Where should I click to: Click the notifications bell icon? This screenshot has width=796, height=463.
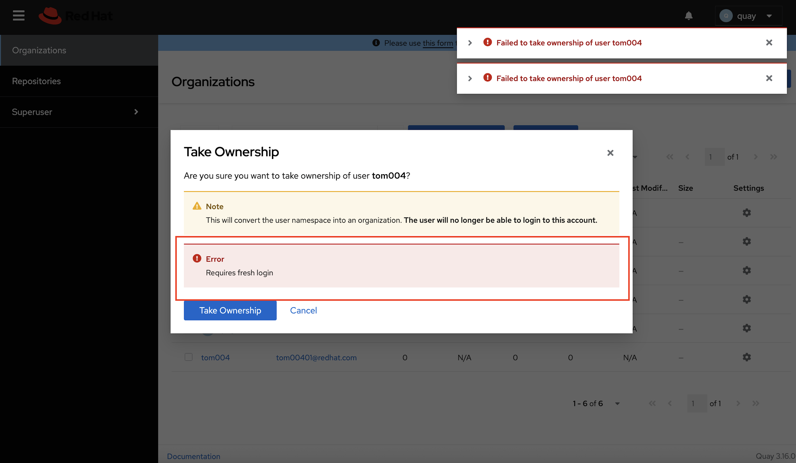click(689, 16)
